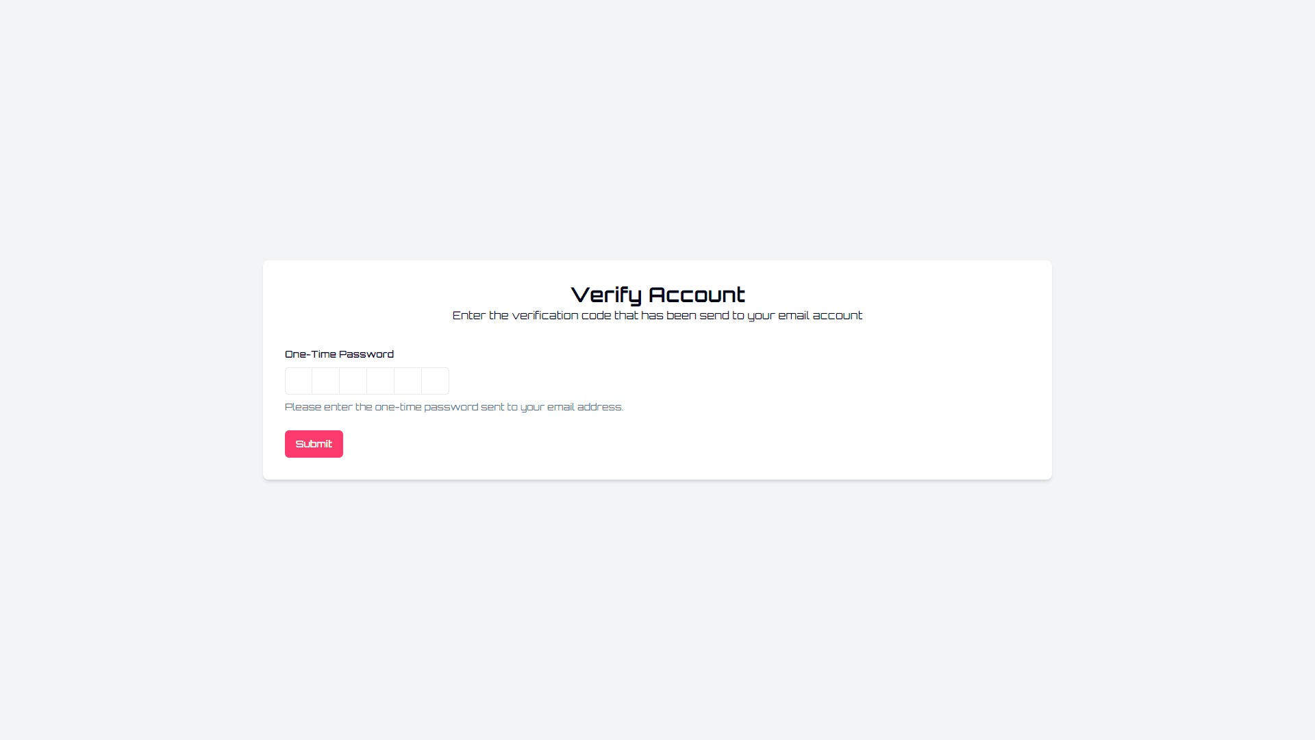Click the first OTP digit box
The height and width of the screenshot is (740, 1315).
[299, 381]
